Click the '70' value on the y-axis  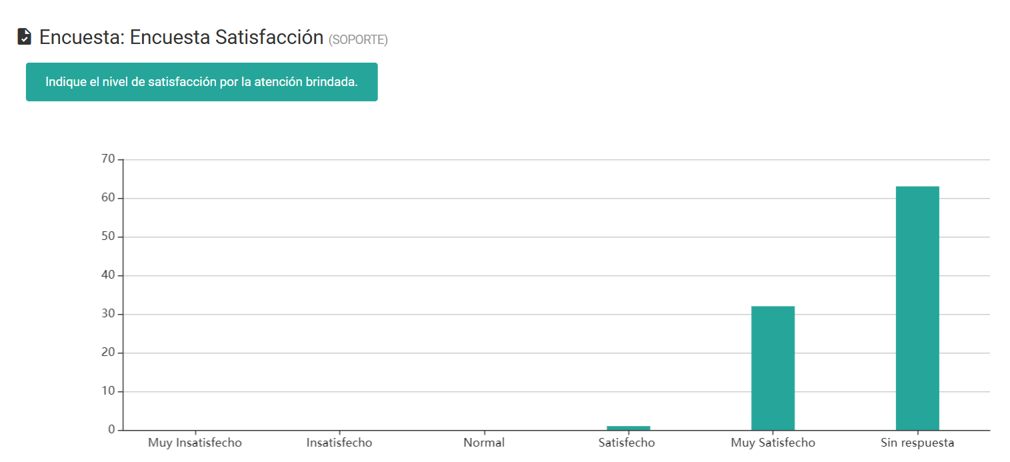(x=109, y=159)
